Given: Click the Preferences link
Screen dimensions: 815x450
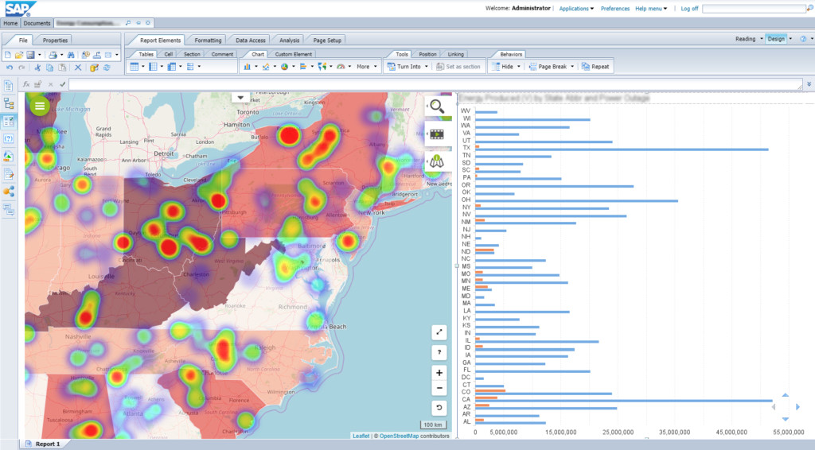Looking at the screenshot, I should [x=615, y=8].
